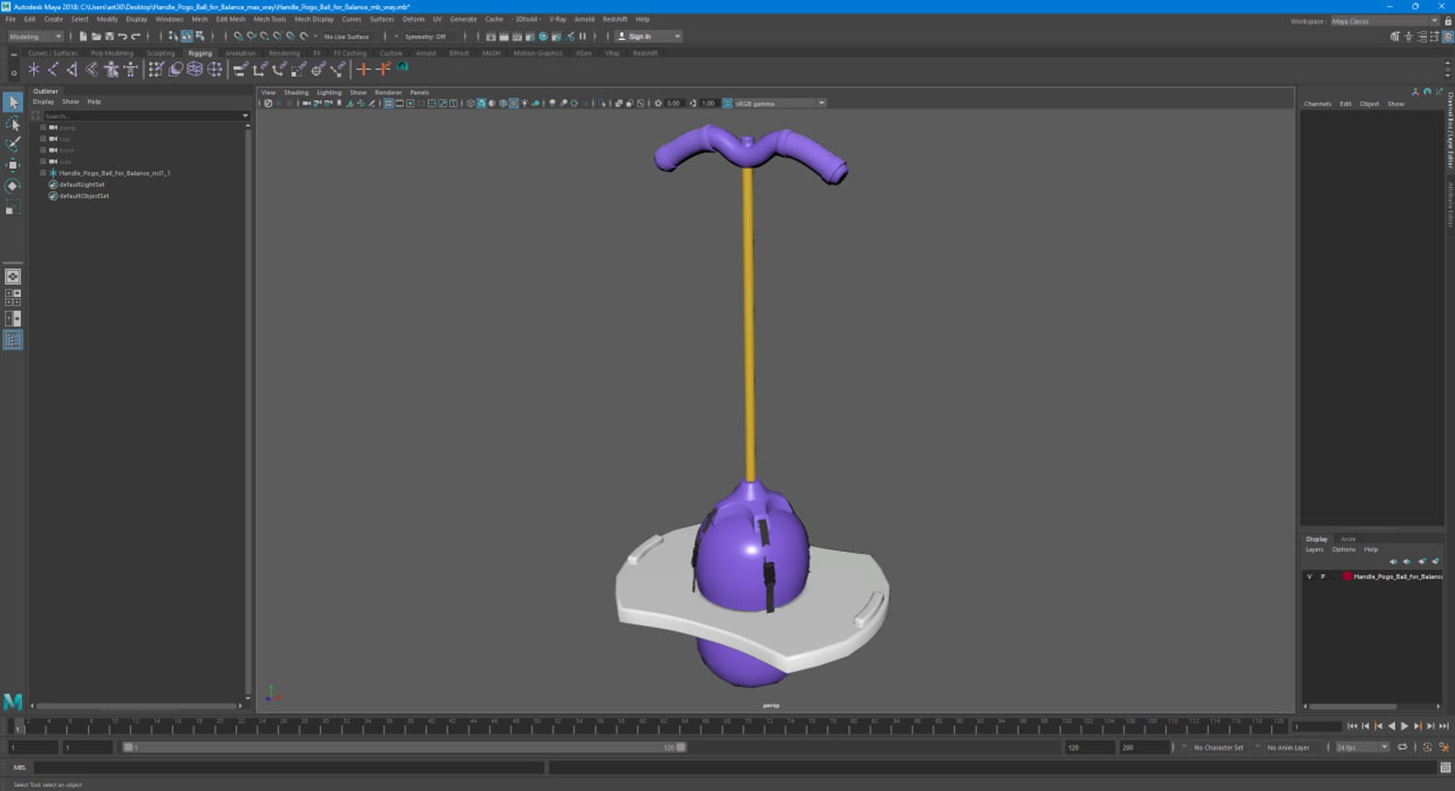Open the Modeling menu set dropdown
Screen dimensions: 1455x791
(35, 36)
